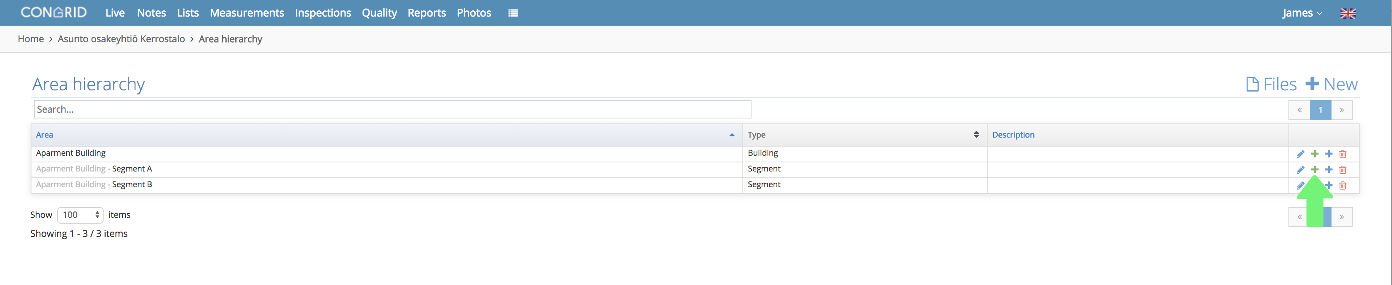Open the Live menu
Viewport: 1392px width, 285px height.
point(115,13)
